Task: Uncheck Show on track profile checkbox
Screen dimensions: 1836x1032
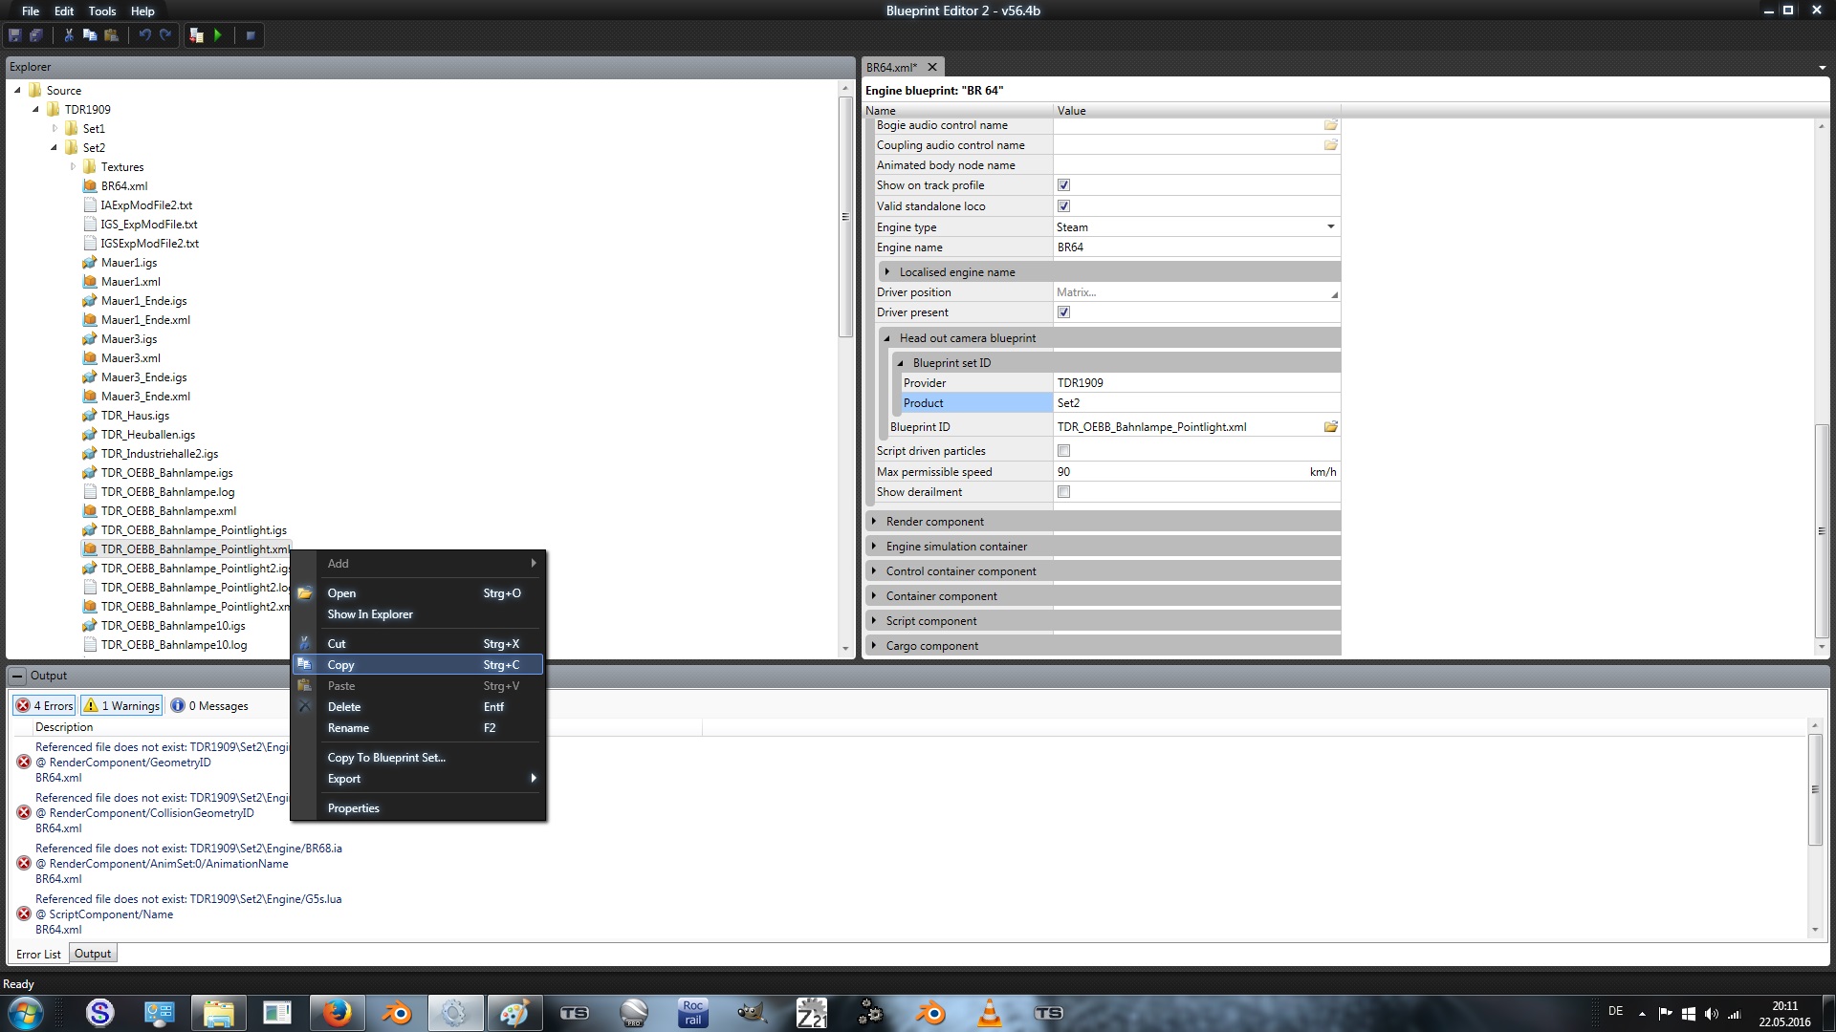Action: 1063,185
